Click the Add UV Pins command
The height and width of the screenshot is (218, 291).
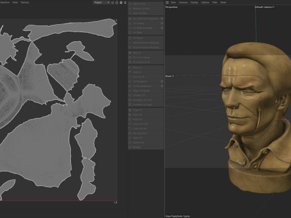click(x=146, y=4)
